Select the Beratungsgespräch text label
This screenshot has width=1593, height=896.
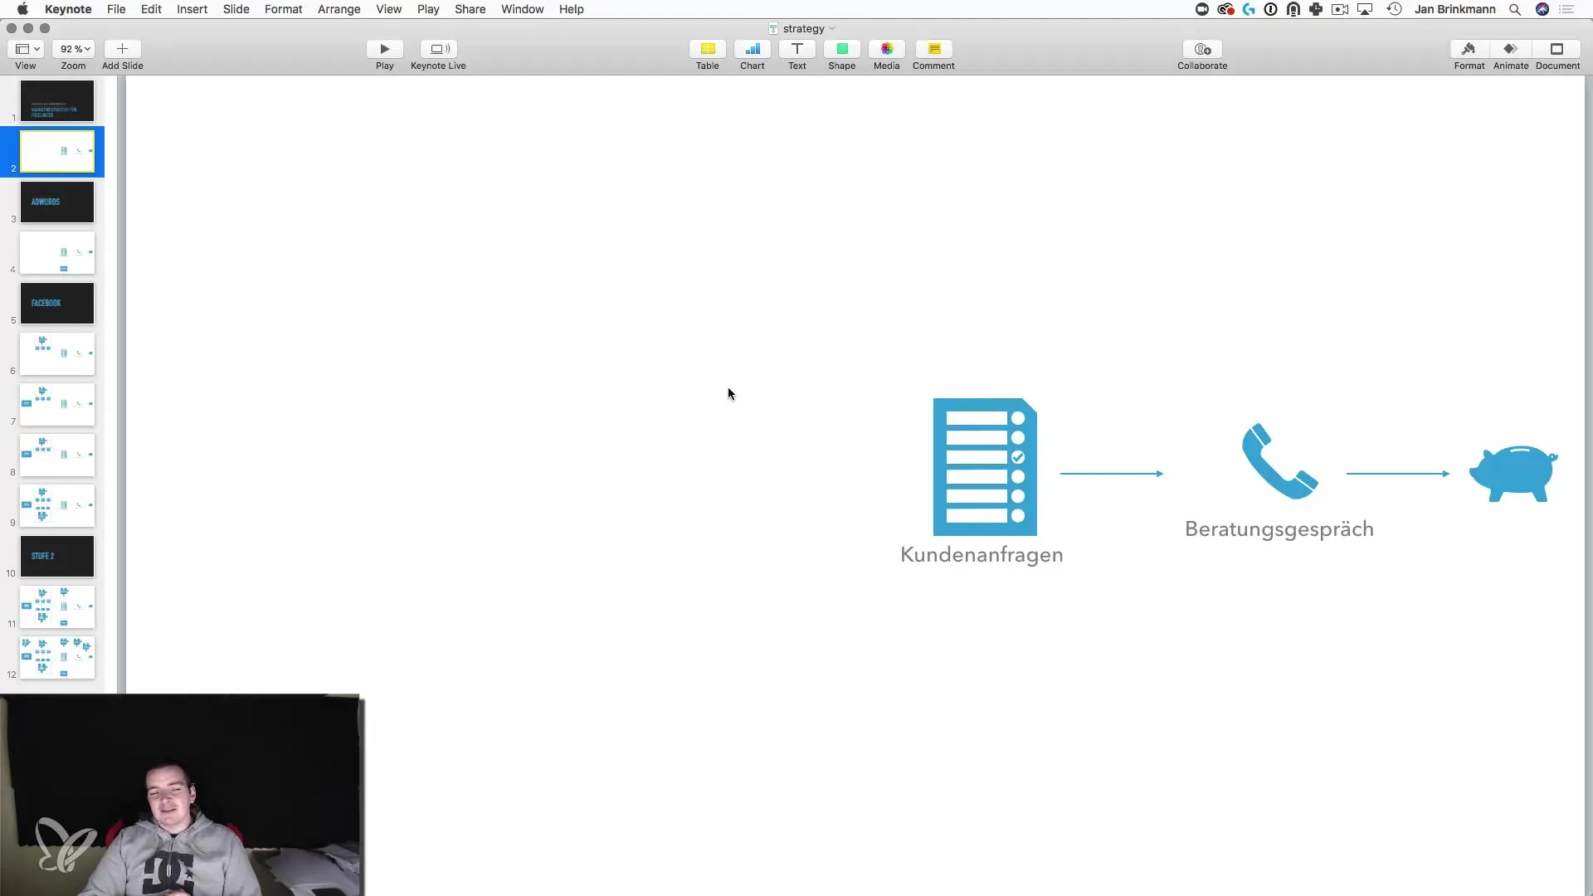[1279, 529]
